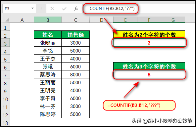Click the cancel X icon in formula bar

click(52, 9)
